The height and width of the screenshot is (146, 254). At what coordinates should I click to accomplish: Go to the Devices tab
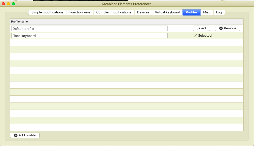tap(143, 12)
